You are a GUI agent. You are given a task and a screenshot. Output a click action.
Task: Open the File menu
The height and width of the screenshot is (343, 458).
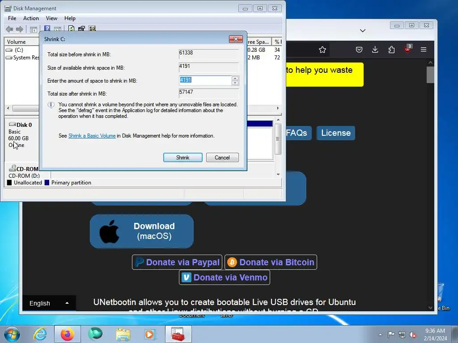pos(12,18)
